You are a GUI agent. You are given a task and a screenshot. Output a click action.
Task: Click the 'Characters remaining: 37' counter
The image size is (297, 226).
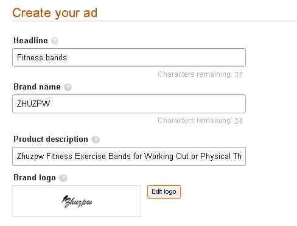pyautogui.click(x=200, y=74)
